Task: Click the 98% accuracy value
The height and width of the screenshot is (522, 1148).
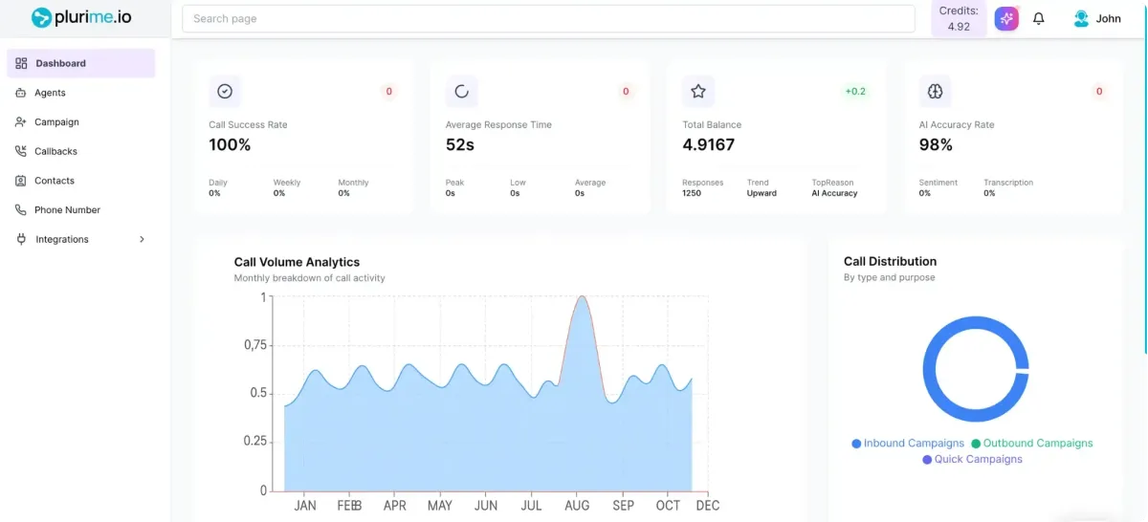Action: [x=936, y=145]
